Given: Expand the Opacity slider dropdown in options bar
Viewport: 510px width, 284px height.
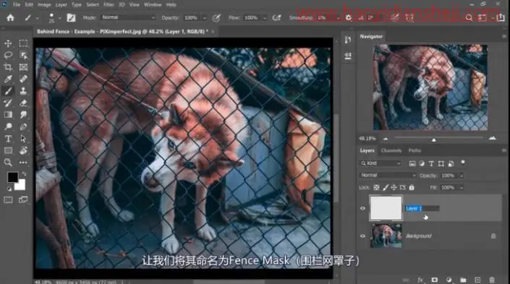Looking at the screenshot, I should [x=205, y=18].
